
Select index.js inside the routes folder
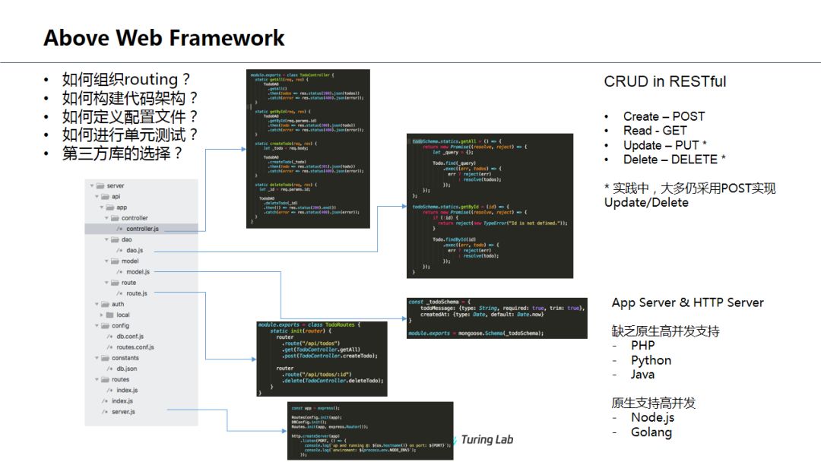point(127,391)
